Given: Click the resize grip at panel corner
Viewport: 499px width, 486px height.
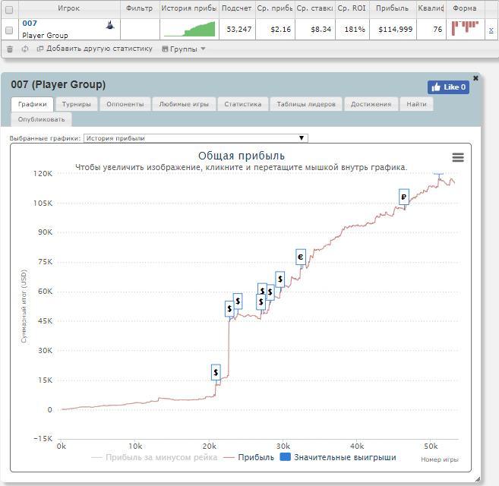Looking at the screenshot, I should point(478,479).
